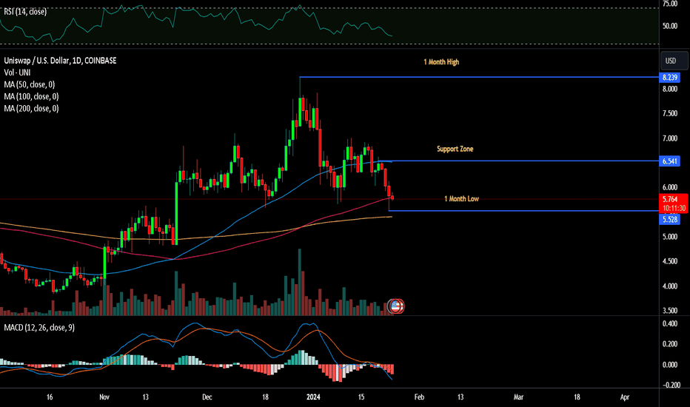Open the RSI (14, close) indicator legend
The image size is (690, 407).
25,12
